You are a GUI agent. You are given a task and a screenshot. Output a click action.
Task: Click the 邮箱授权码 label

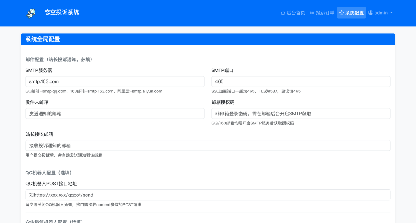(223, 102)
